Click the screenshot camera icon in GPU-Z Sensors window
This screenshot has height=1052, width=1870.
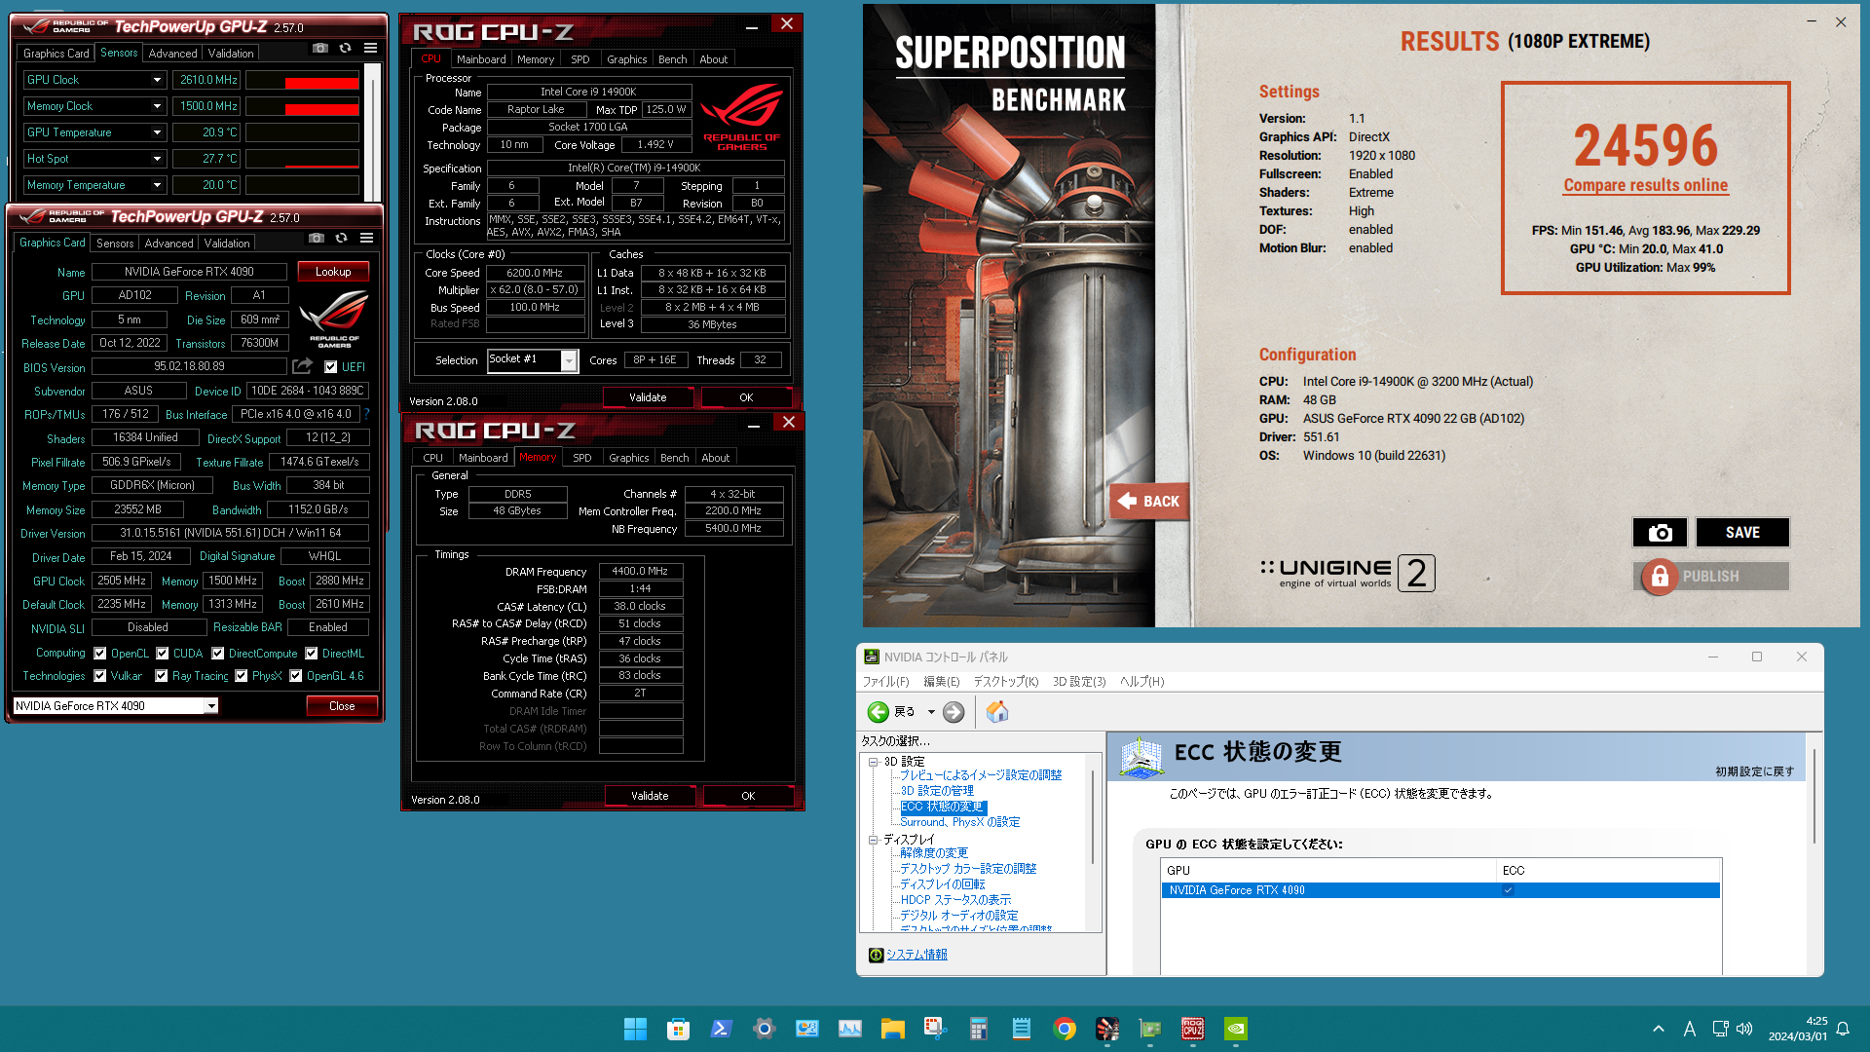tap(320, 48)
